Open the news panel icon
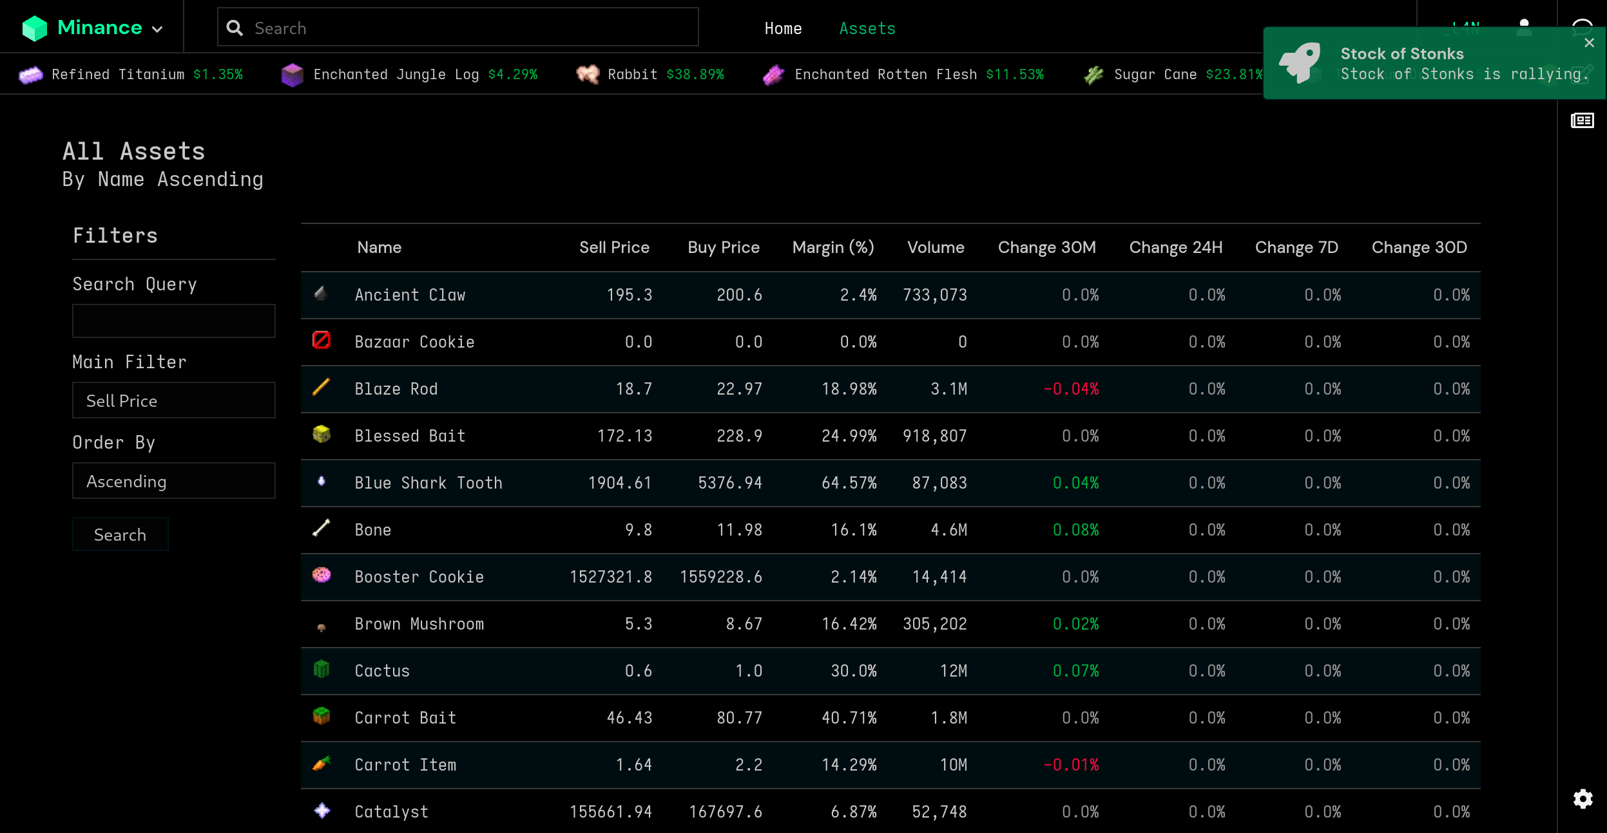Screen dimensions: 1607x833 click(x=1582, y=120)
